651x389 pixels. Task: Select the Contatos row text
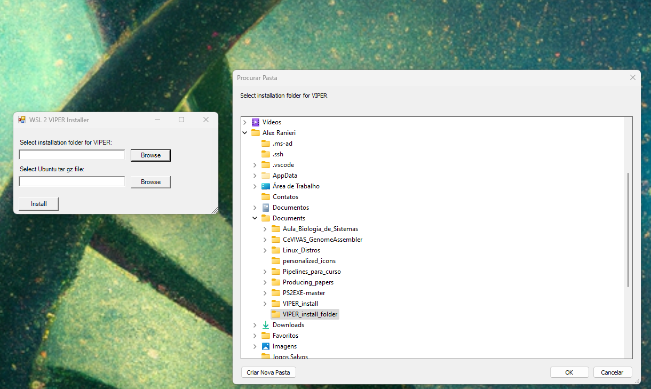pyautogui.click(x=285, y=197)
